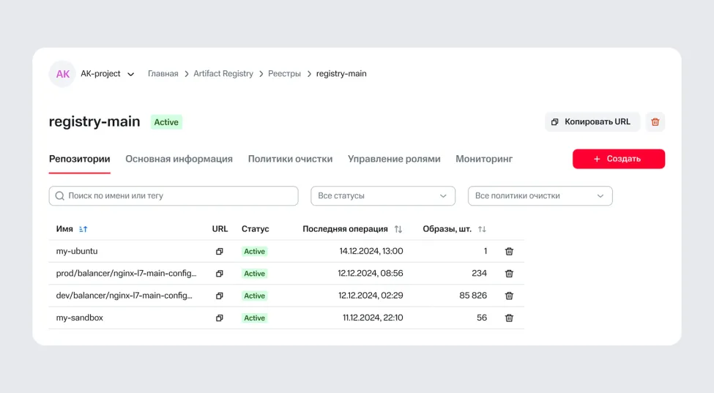This screenshot has width=714, height=393.
Task: Open the Политики очистки tab
Action: 290,159
